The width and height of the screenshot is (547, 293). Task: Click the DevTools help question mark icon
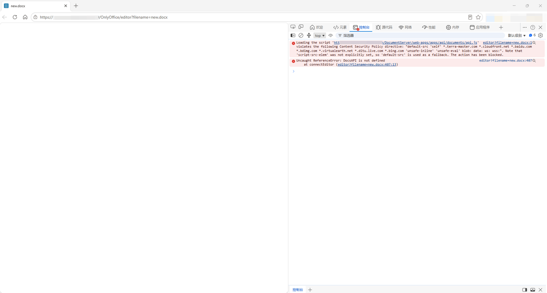point(532,27)
